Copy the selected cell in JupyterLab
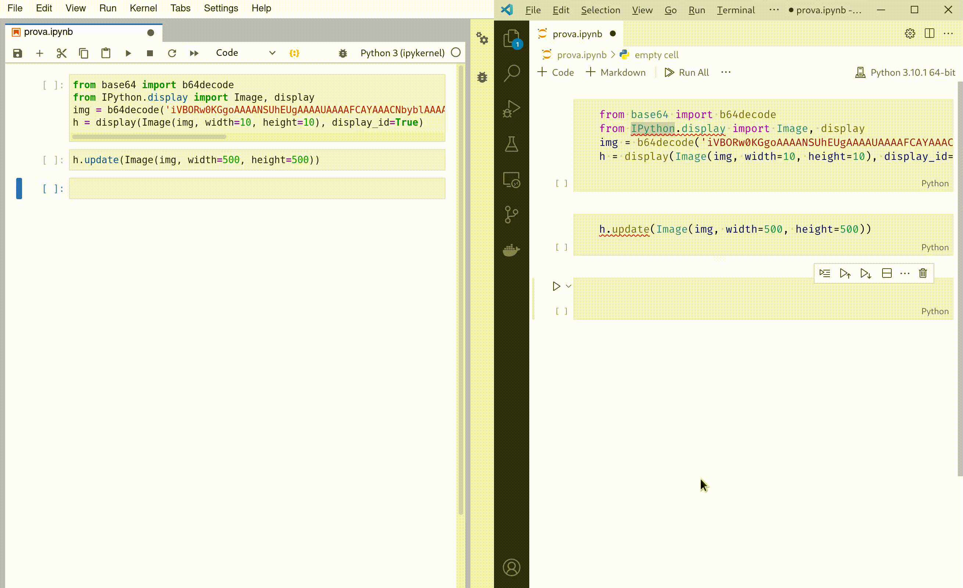Viewport: 963px width, 588px height. [84, 53]
